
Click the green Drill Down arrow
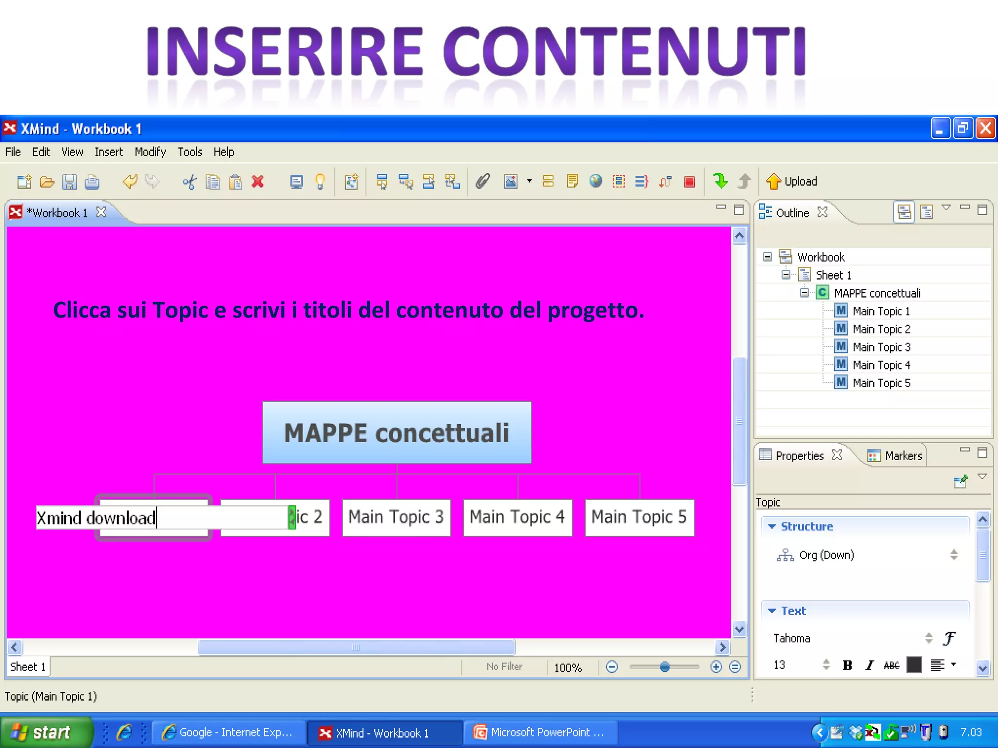[x=720, y=181]
